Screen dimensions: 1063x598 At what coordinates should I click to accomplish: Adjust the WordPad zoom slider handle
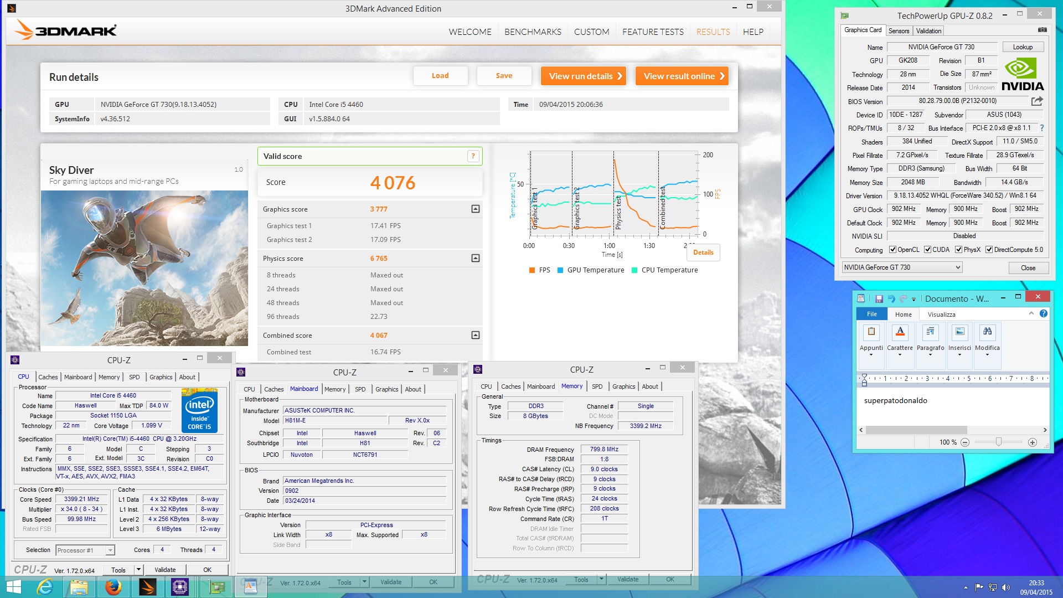pos(998,442)
